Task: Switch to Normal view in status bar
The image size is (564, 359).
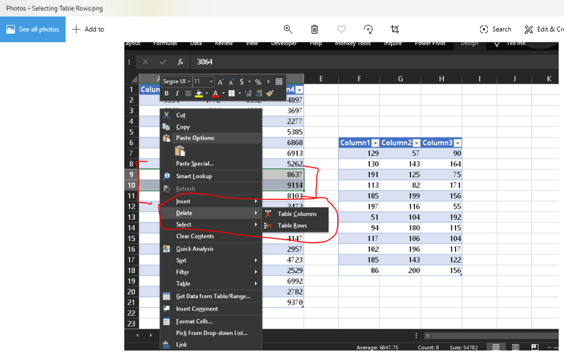Action: click(496, 347)
